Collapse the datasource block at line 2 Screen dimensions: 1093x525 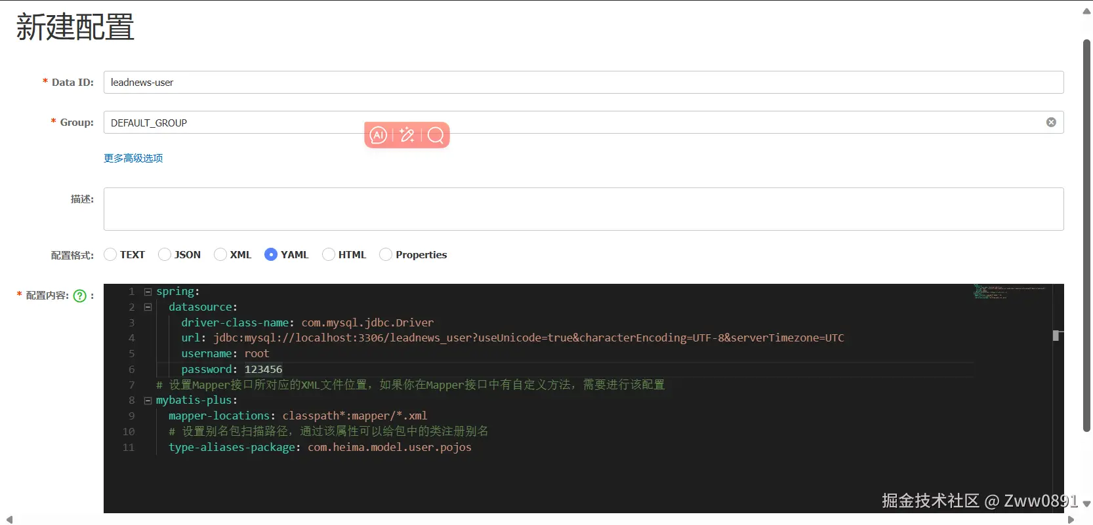(x=148, y=307)
